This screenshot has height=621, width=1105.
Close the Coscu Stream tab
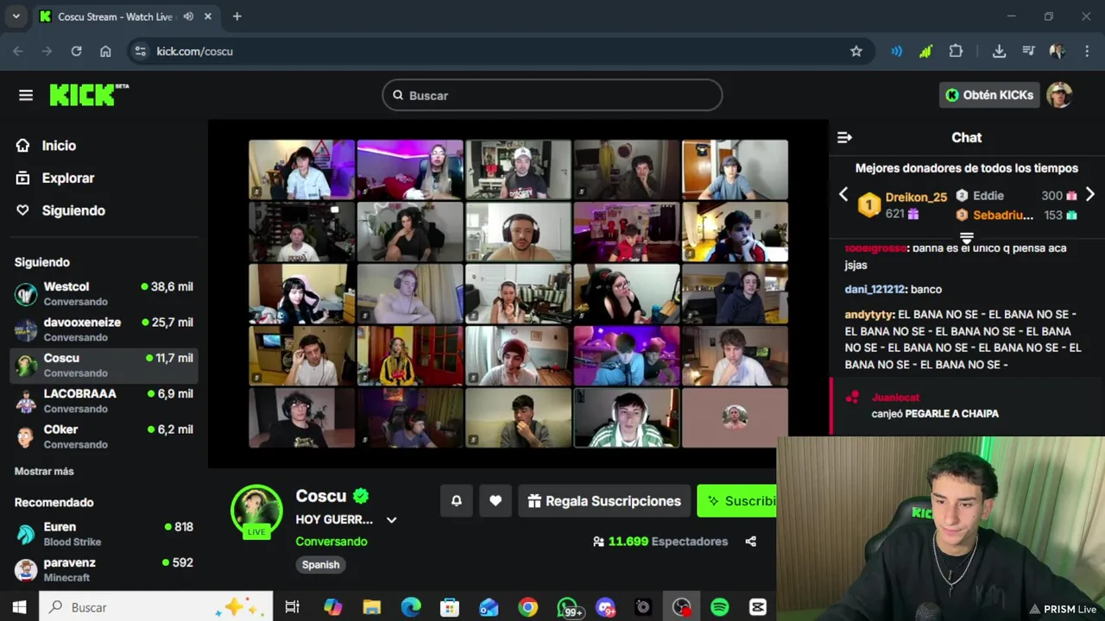coord(208,16)
